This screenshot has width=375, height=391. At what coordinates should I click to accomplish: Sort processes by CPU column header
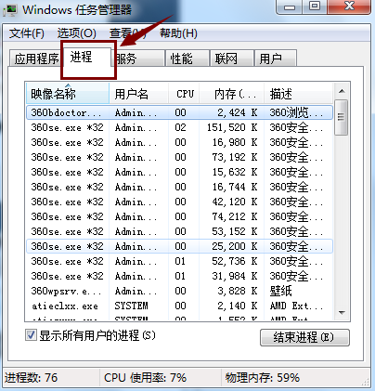(185, 94)
